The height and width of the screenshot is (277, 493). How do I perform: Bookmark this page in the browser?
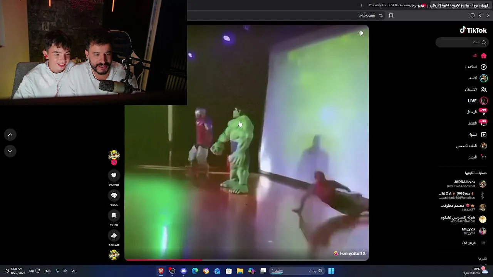click(x=391, y=15)
